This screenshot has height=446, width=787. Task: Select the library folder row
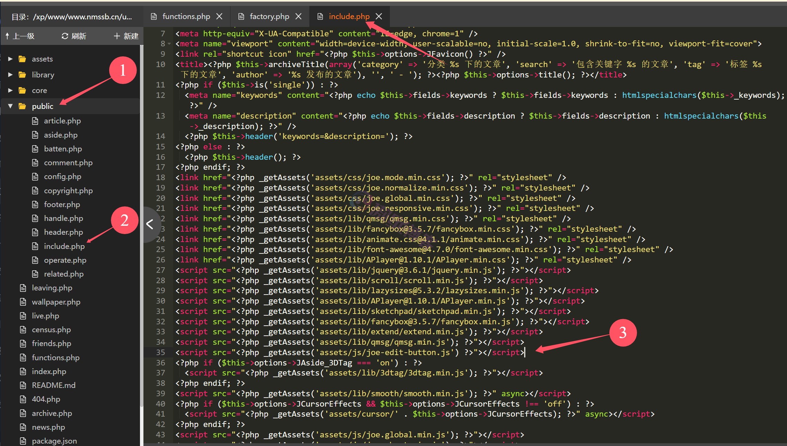tap(71, 75)
